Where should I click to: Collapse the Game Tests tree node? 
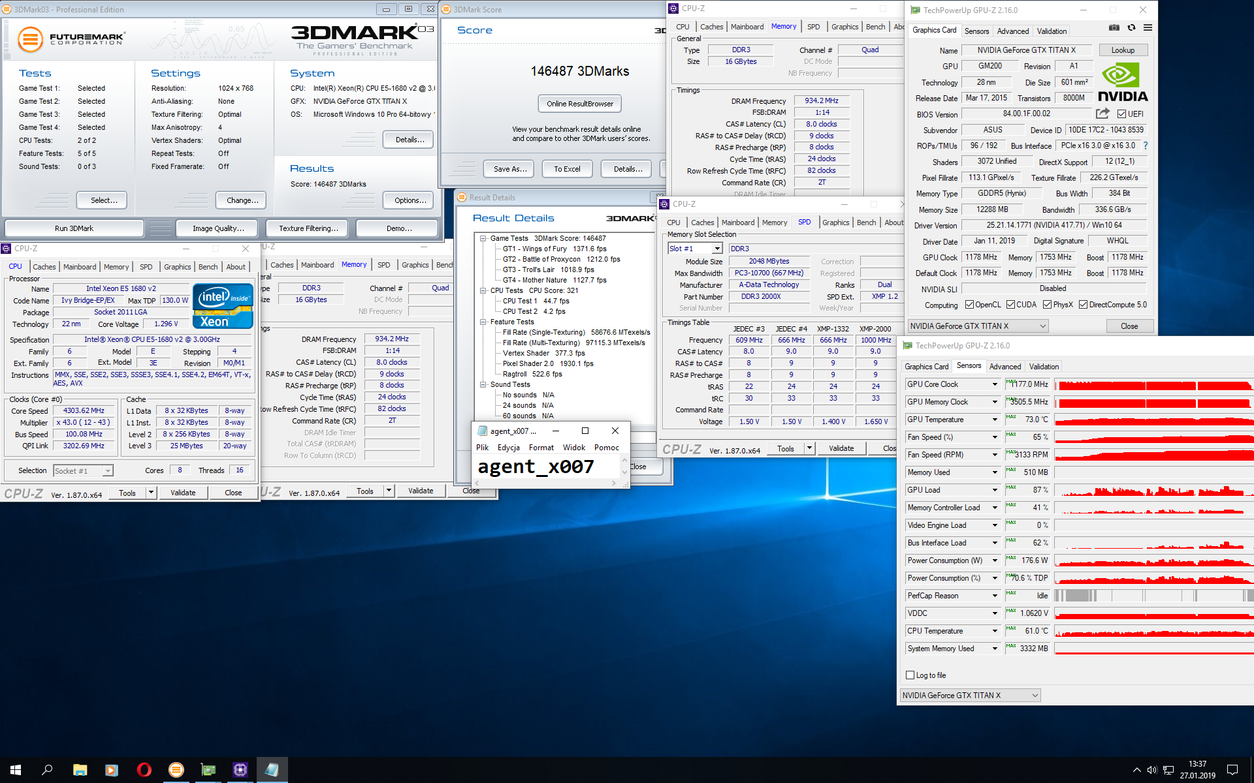tap(483, 238)
